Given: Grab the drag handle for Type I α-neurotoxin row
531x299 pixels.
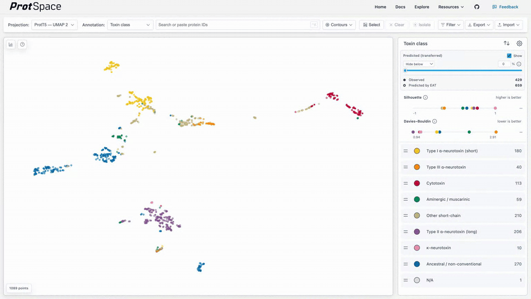Looking at the screenshot, I should pyautogui.click(x=406, y=151).
